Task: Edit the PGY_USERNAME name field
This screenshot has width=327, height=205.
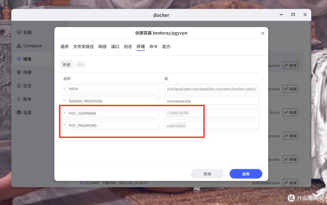Action: click(x=112, y=113)
